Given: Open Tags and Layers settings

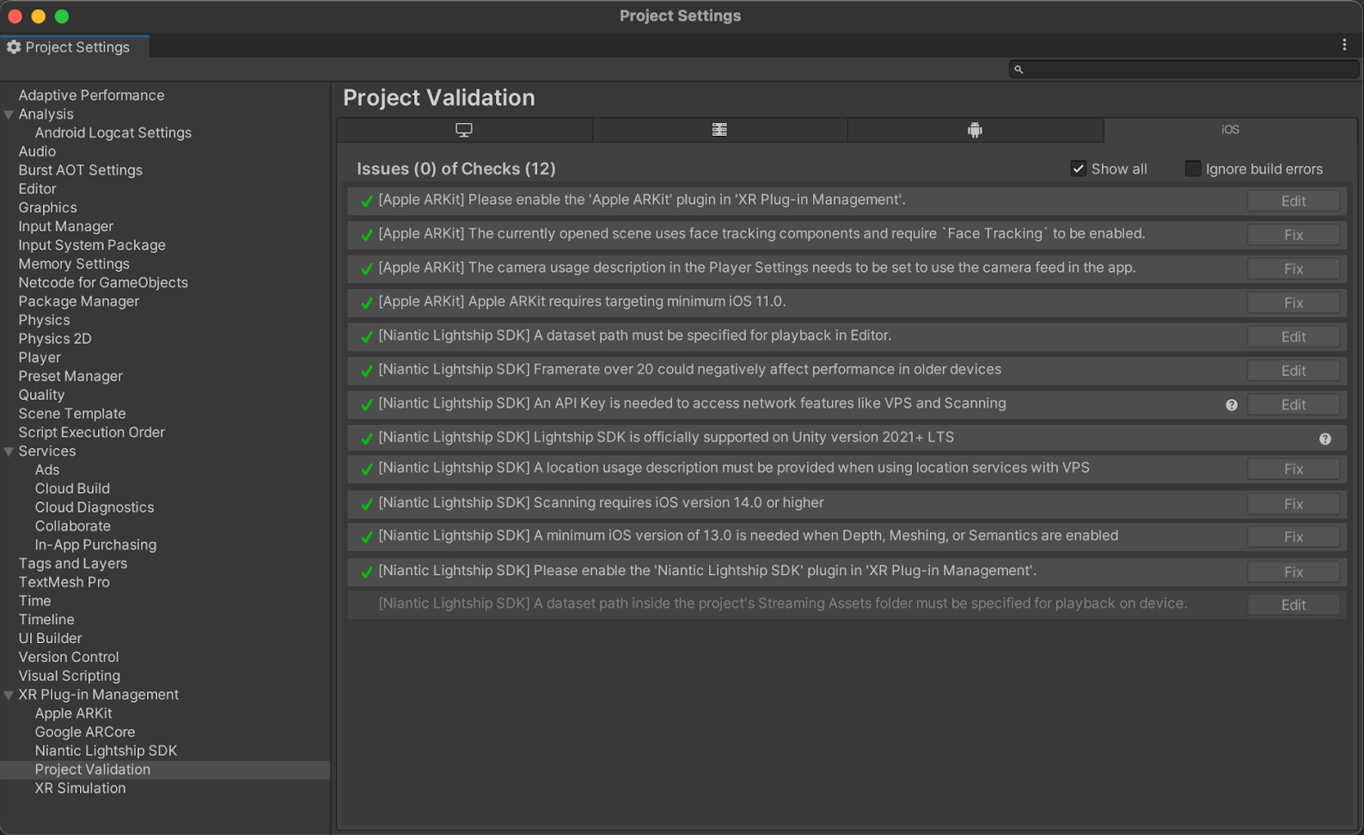Looking at the screenshot, I should [x=72, y=563].
